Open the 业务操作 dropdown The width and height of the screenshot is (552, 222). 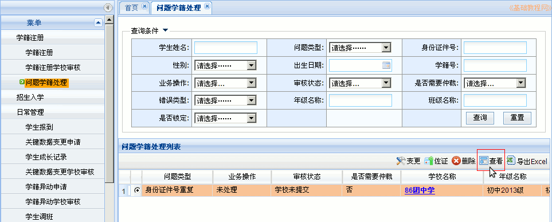[x=225, y=83]
